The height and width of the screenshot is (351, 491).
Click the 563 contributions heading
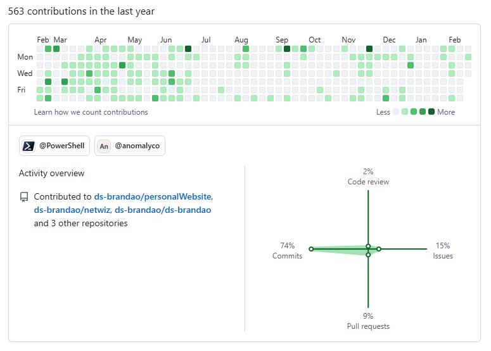click(x=81, y=11)
